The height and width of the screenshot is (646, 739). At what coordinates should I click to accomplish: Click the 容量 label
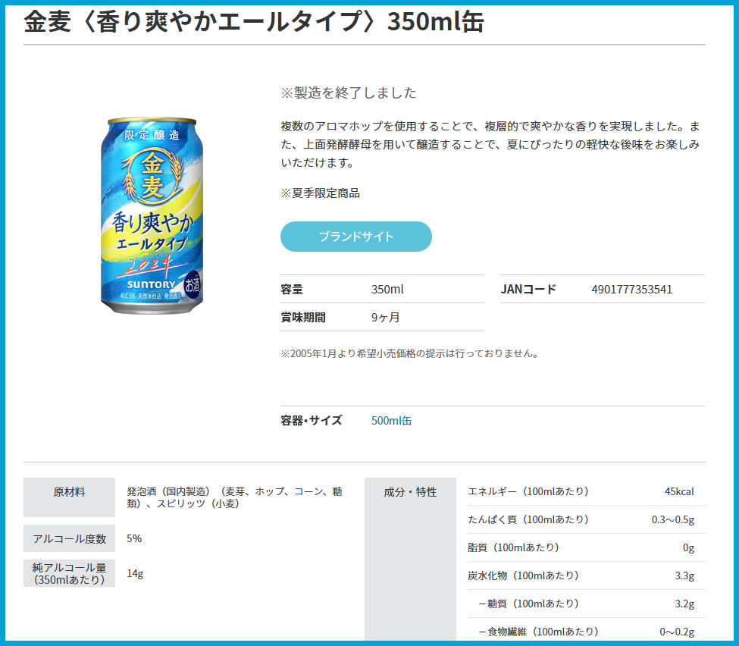[x=292, y=289]
